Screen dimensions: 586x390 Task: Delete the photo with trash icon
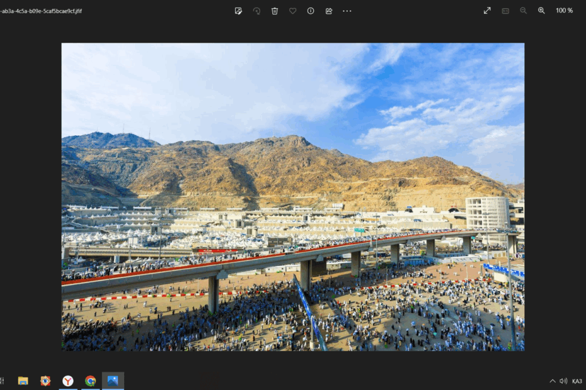(275, 11)
